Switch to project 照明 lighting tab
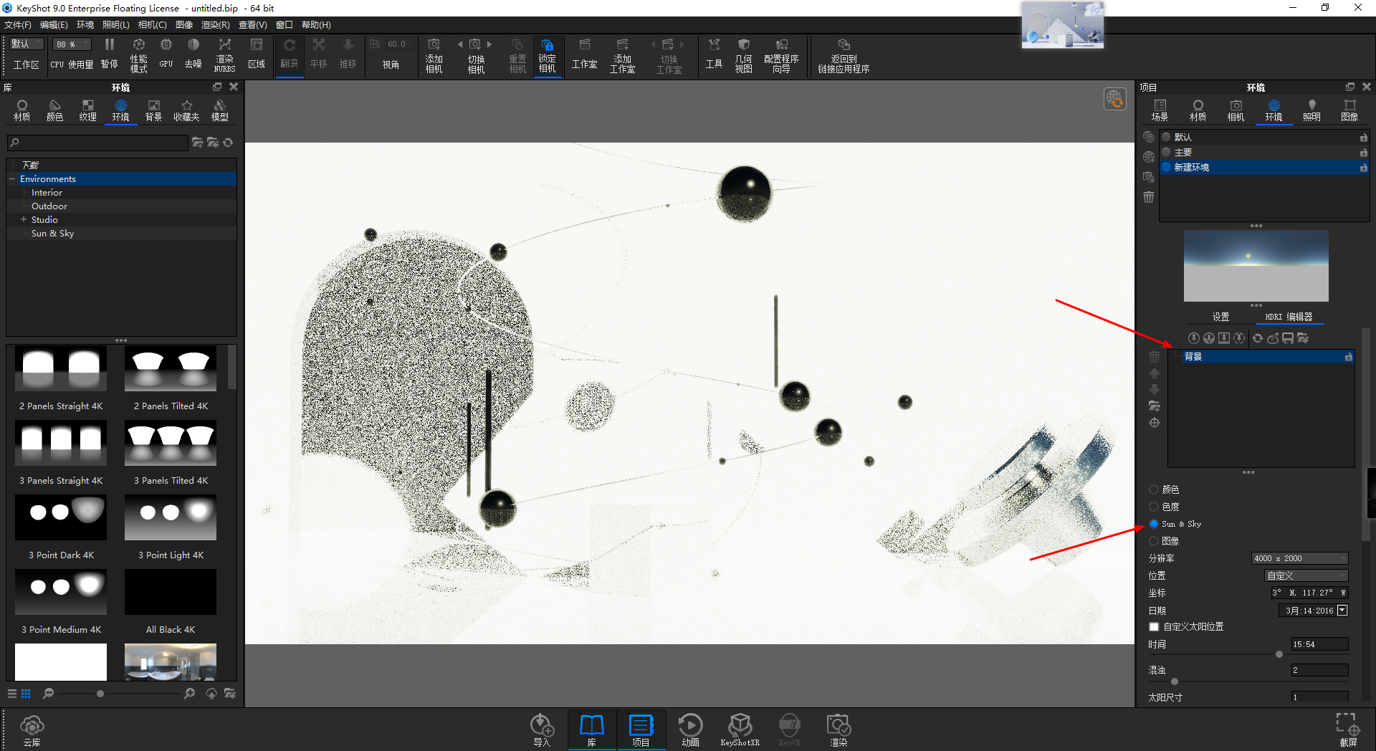 point(1311,111)
